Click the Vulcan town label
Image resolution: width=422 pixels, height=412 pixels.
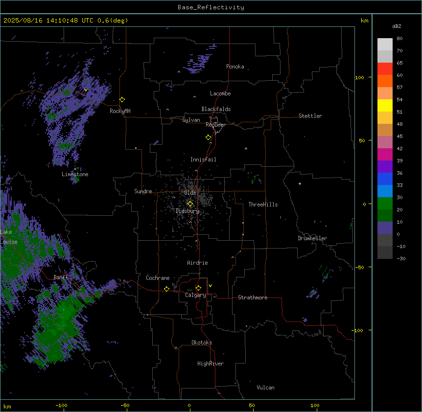coord(266,388)
